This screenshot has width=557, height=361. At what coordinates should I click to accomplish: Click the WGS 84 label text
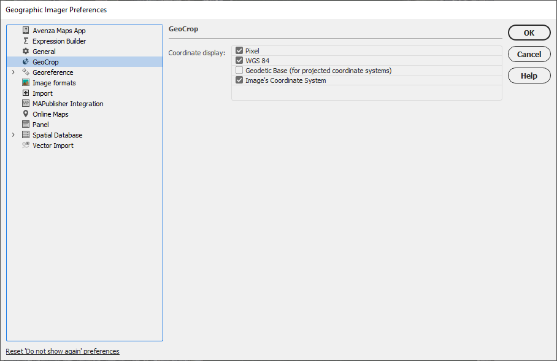(257, 61)
